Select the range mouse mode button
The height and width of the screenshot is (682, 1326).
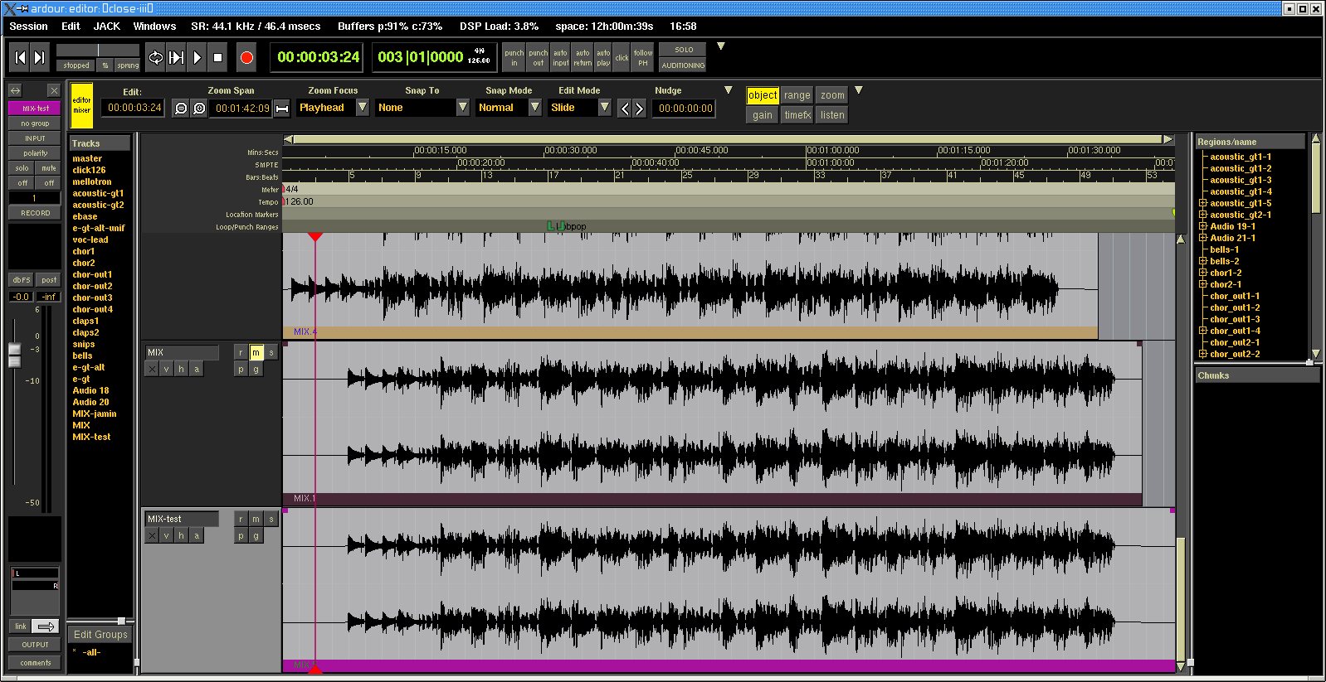797,95
